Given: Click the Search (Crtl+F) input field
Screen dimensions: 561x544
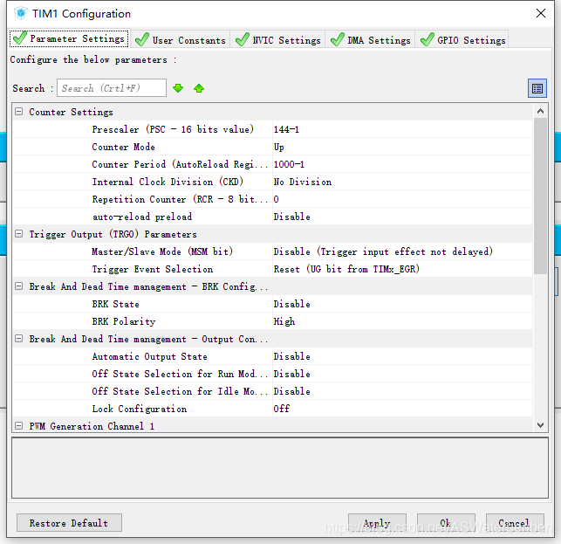Looking at the screenshot, I should [112, 87].
